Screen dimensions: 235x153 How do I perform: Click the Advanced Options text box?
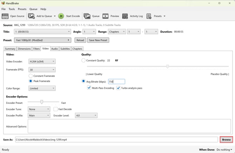tap(129, 126)
